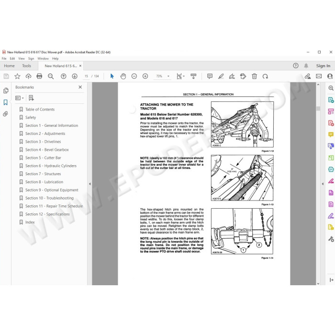This screenshot has height=335, width=335.
Task: Close the New Holland document tab
Action: (80, 66)
